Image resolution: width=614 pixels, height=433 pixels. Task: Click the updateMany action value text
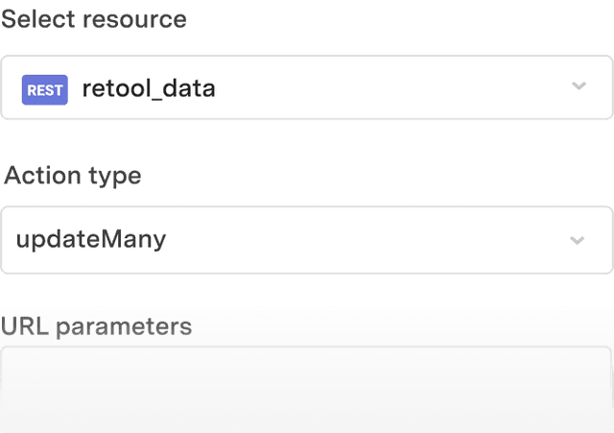91,239
